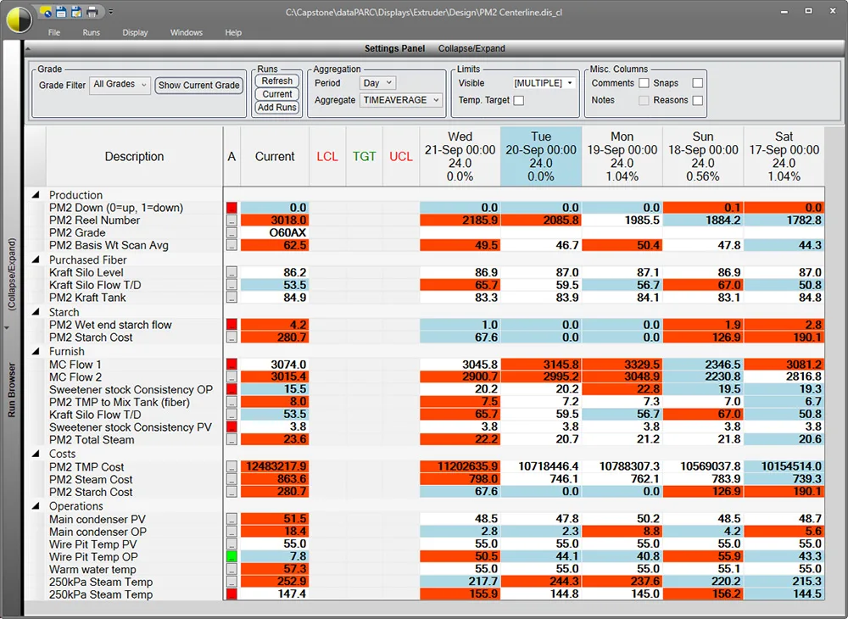
Task: Click the green indicator beside Wire Pit Temp OP
Action: [231, 556]
